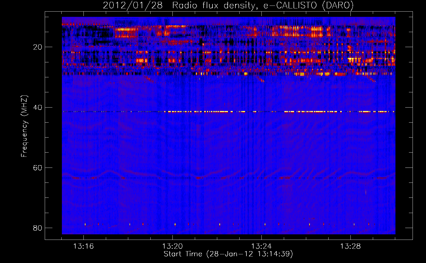Click the 13:20 time tick label
The height and width of the screenshot is (263, 426).
coord(172,246)
